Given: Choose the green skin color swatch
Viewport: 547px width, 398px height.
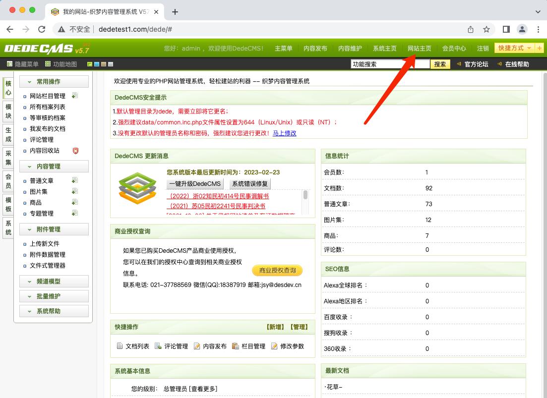Looking at the screenshot, I should pos(90,64).
